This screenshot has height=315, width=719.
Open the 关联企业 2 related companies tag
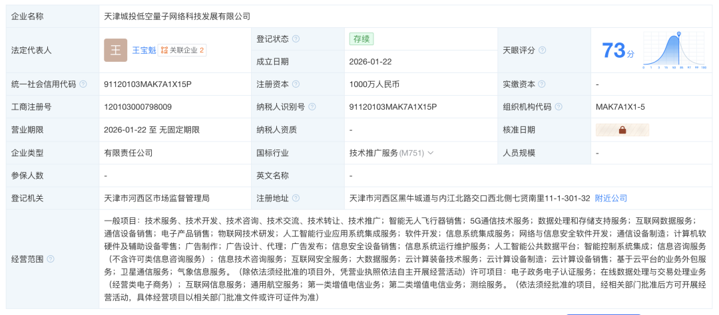[x=182, y=51]
